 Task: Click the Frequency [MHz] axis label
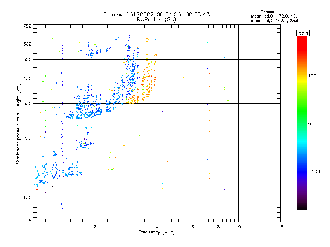pyautogui.click(x=156, y=232)
